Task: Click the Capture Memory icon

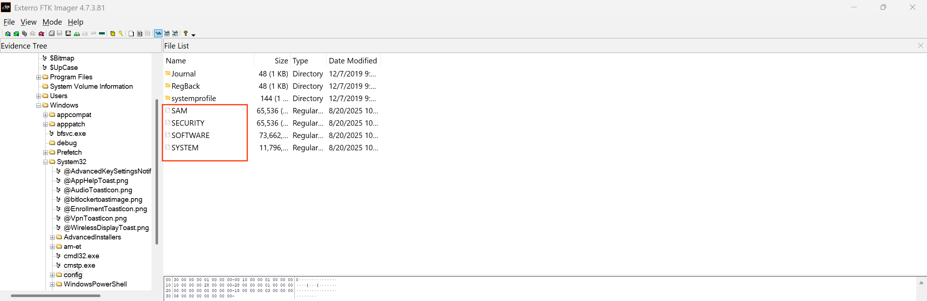Action: coord(102,34)
